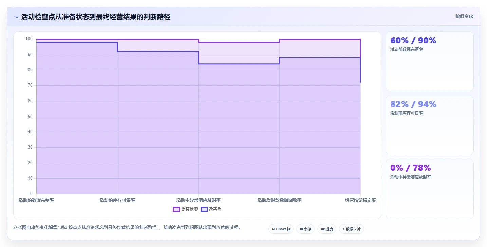Click the 活动前数据完整率 x-axis label

[x=36, y=200]
